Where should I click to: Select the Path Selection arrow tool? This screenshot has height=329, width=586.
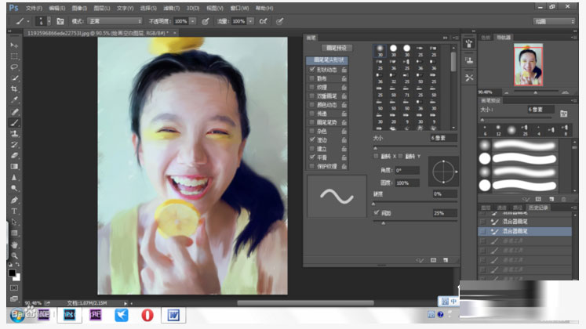point(14,222)
